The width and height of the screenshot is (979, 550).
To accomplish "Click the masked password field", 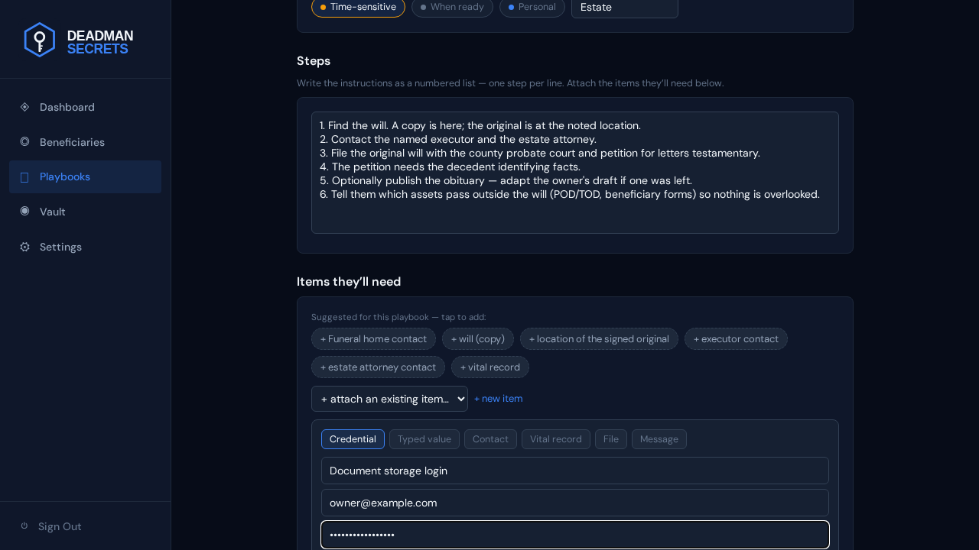I will (575, 535).
